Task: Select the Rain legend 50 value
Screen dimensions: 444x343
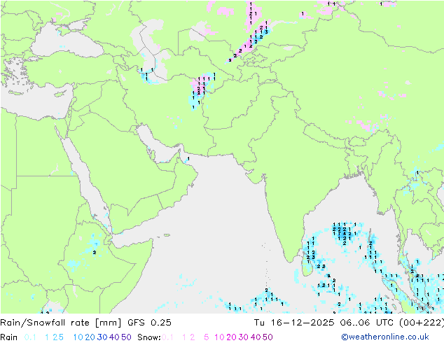Action: [126, 337]
